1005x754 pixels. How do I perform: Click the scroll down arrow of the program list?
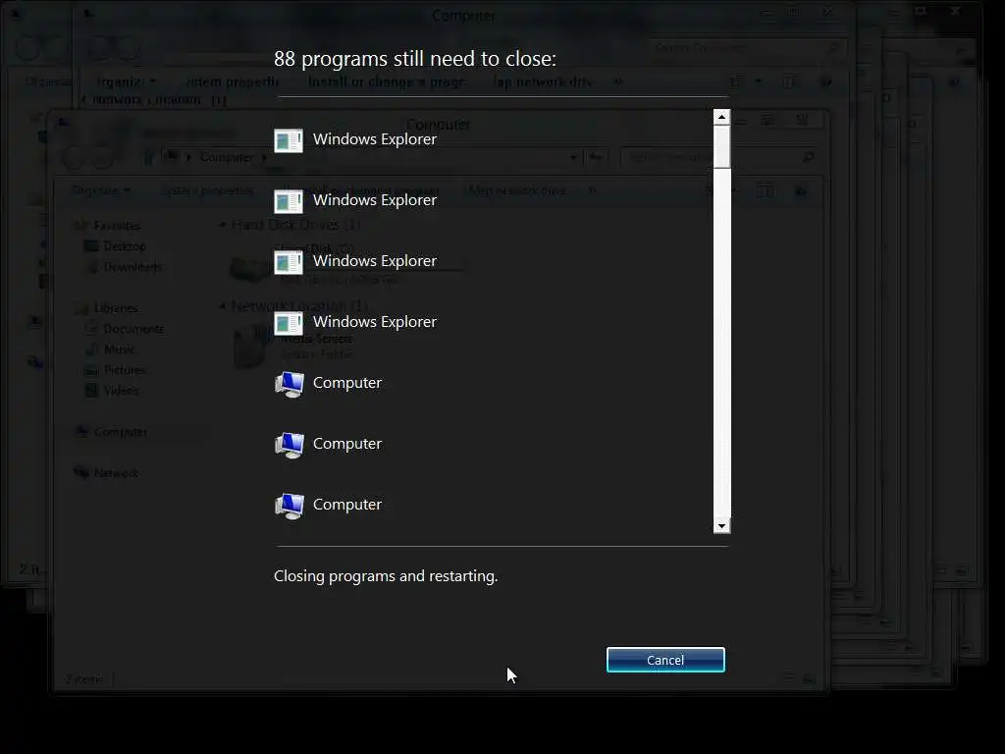(x=721, y=526)
